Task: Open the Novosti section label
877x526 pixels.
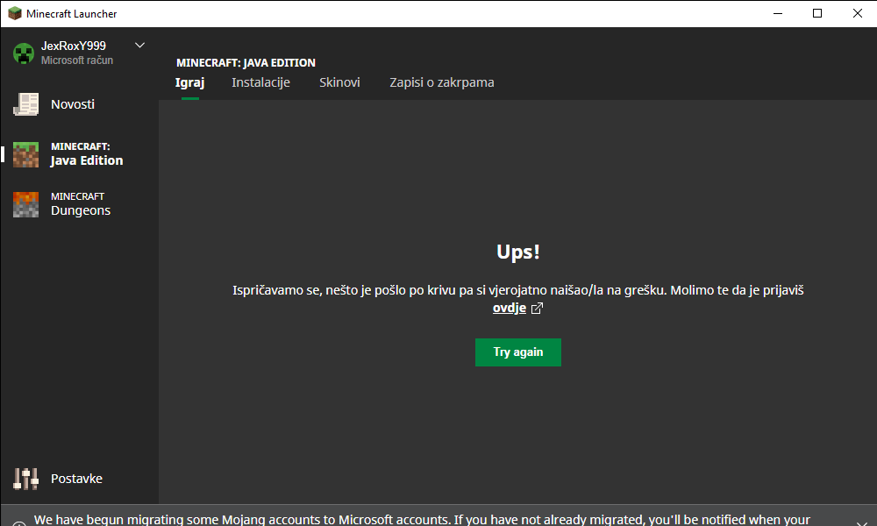Action: tap(73, 104)
